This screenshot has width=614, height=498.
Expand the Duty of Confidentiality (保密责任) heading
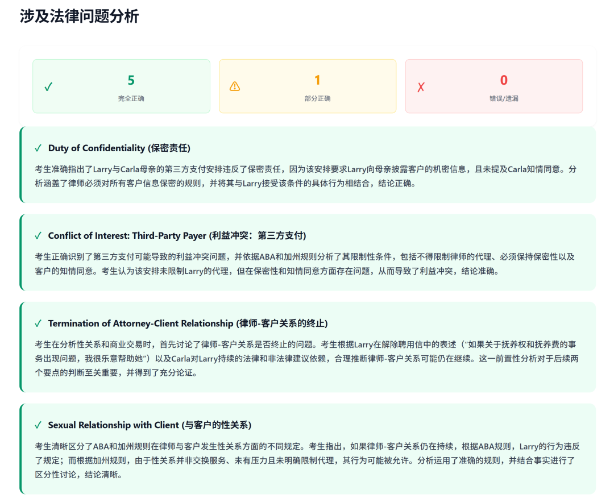pos(119,148)
